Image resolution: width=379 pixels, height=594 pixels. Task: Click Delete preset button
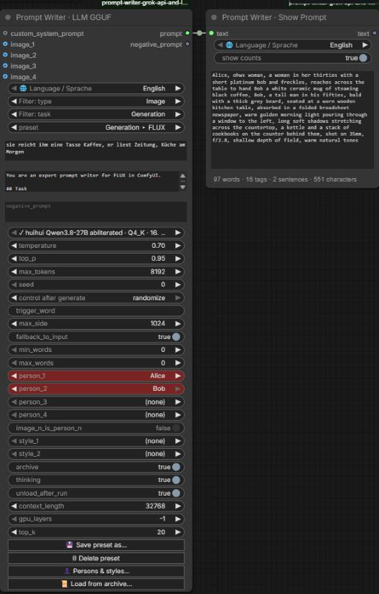tap(95, 558)
